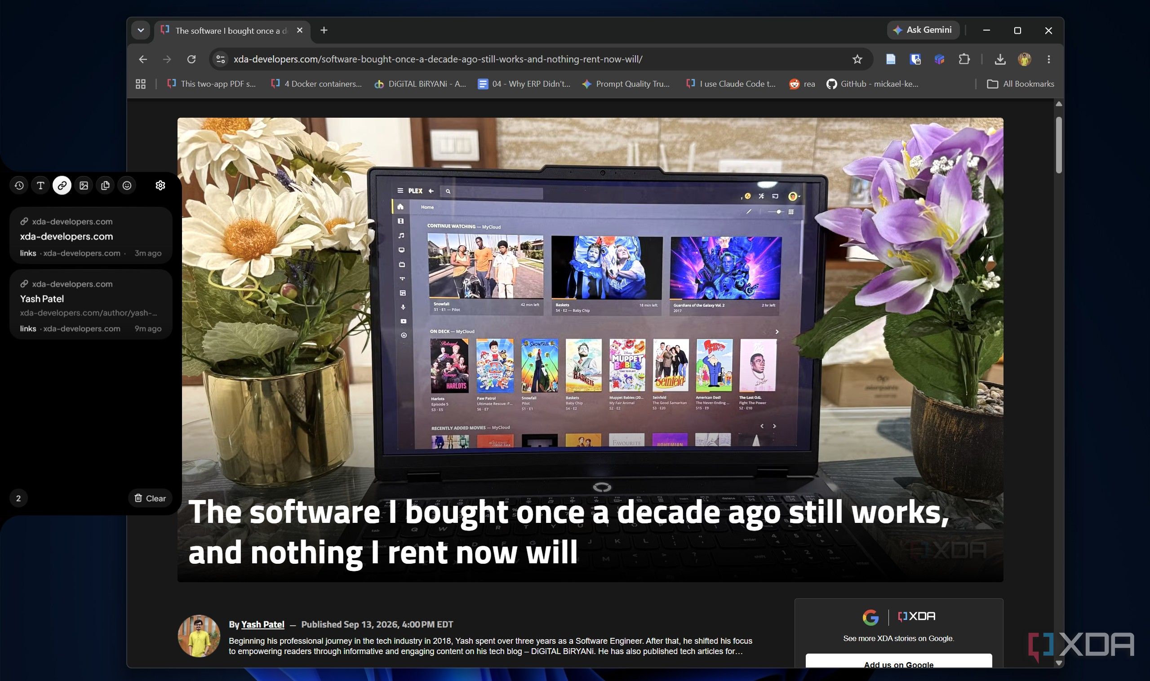1150x681 pixels.
Task: Click the article hero image
Action: [590, 349]
